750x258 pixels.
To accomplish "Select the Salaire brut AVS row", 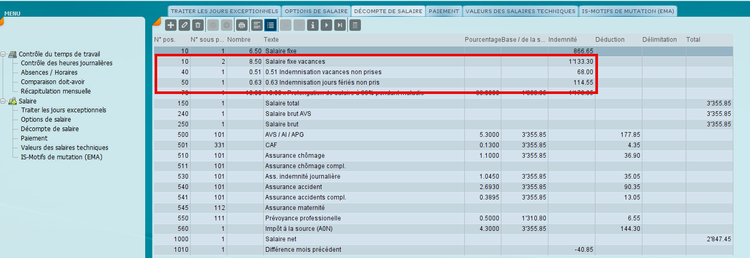I will coord(443,114).
